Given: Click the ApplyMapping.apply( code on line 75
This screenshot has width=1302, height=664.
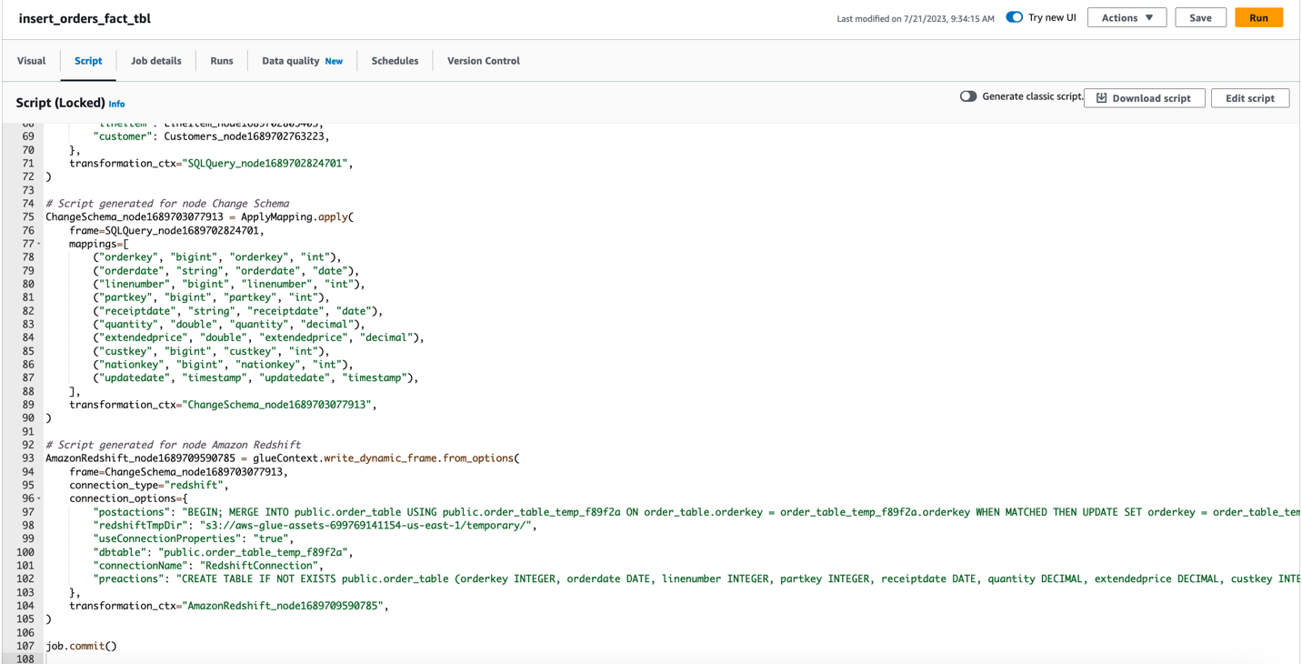Looking at the screenshot, I should pos(297,217).
